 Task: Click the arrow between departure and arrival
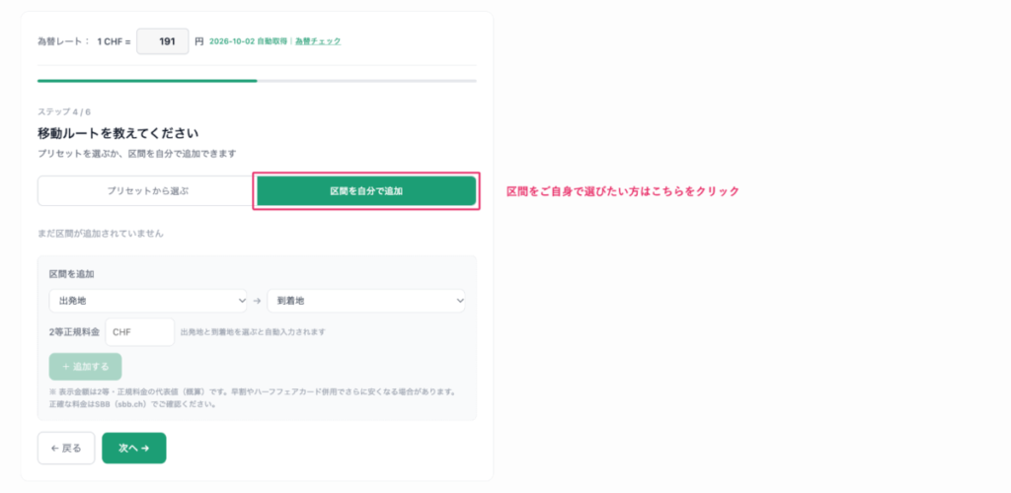257,301
